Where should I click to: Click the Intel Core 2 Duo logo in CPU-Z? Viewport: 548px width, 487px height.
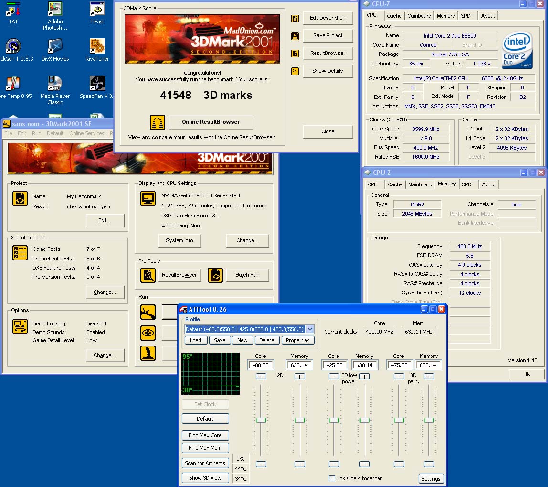(x=517, y=50)
